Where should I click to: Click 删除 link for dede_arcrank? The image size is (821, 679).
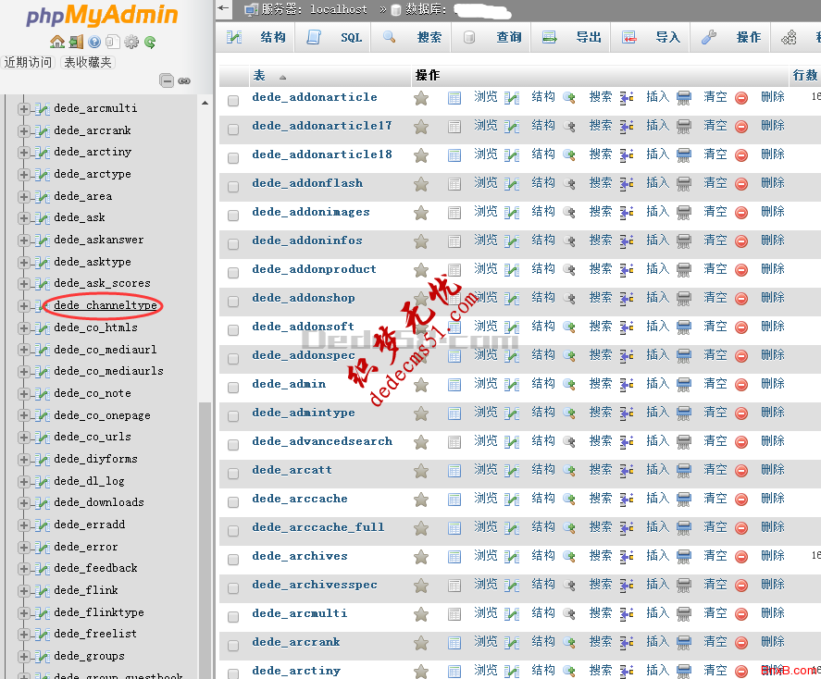[x=772, y=642]
